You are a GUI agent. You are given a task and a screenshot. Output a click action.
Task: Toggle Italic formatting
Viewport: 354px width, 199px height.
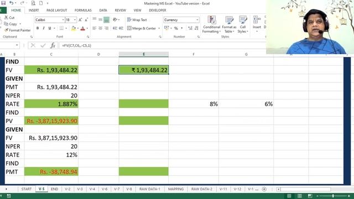pyautogui.click(x=44, y=28)
